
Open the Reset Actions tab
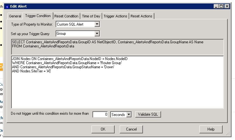141,16
